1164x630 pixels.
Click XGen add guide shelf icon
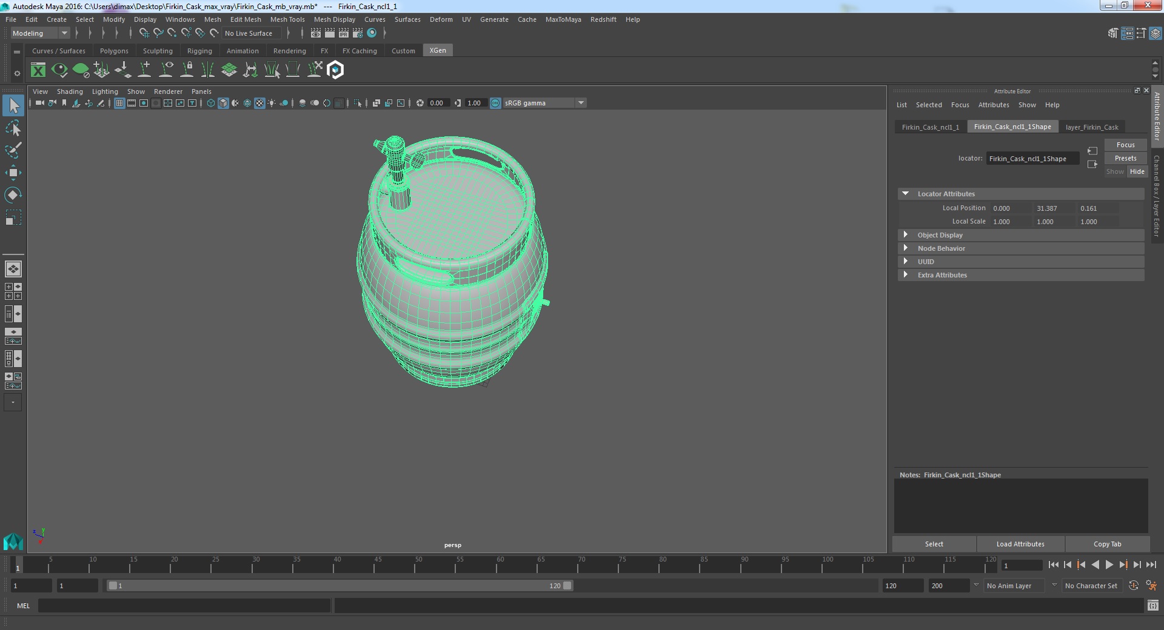(x=145, y=70)
